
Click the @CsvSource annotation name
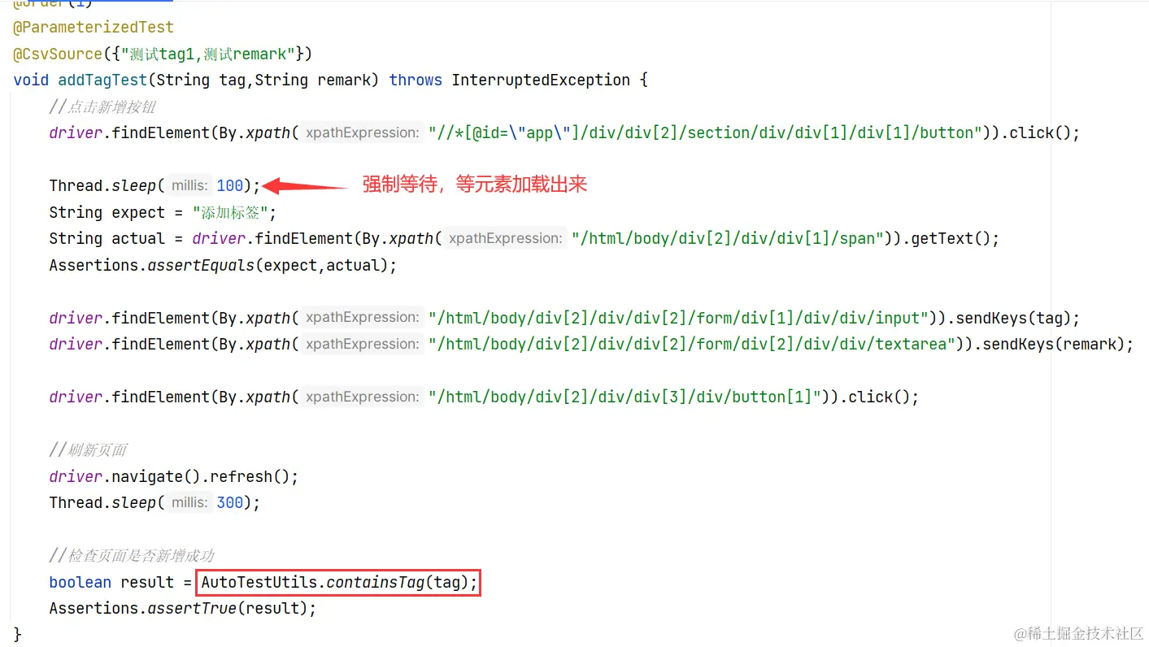click(58, 54)
